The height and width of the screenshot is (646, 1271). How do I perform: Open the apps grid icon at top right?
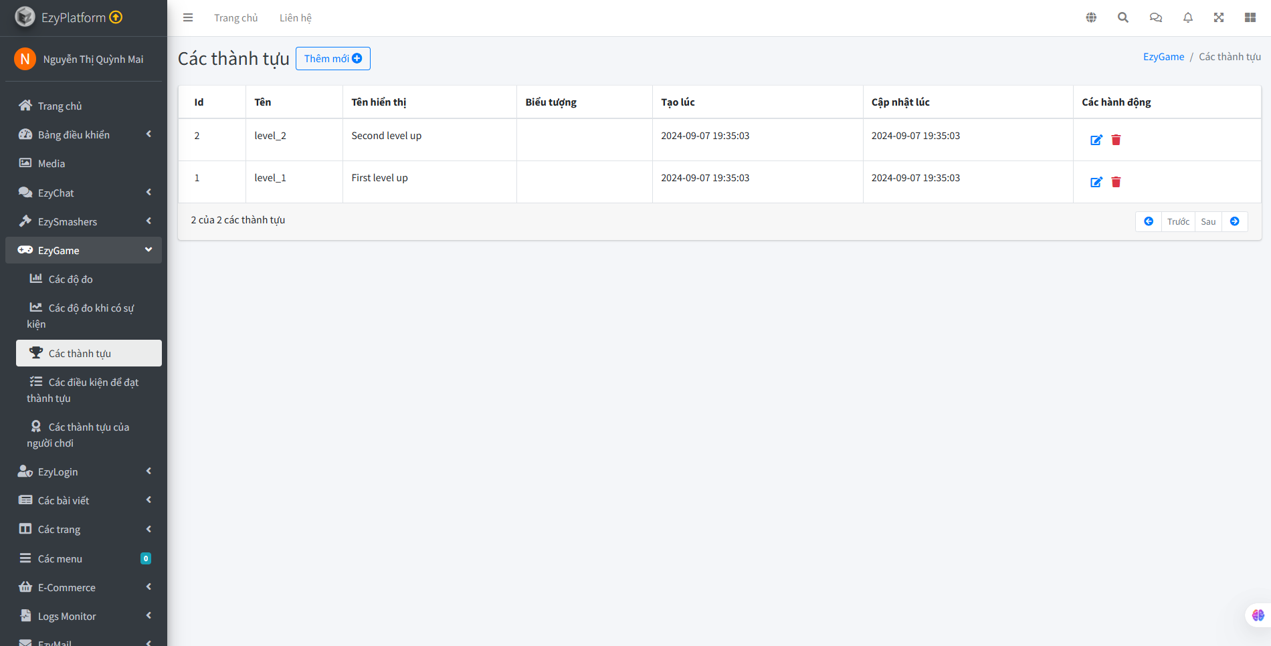click(1250, 17)
